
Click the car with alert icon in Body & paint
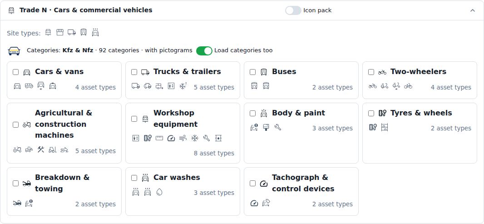pyautogui.click(x=254, y=127)
